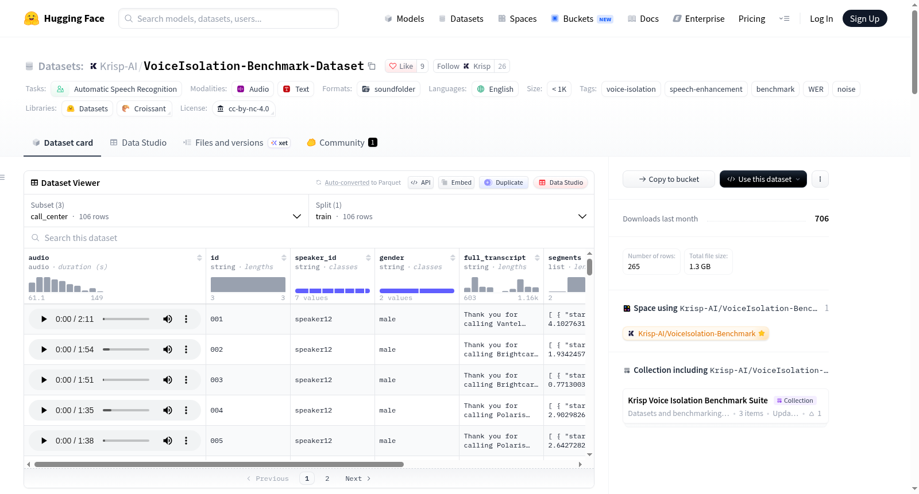
Task: Play audio for row 003
Action: [x=44, y=380]
